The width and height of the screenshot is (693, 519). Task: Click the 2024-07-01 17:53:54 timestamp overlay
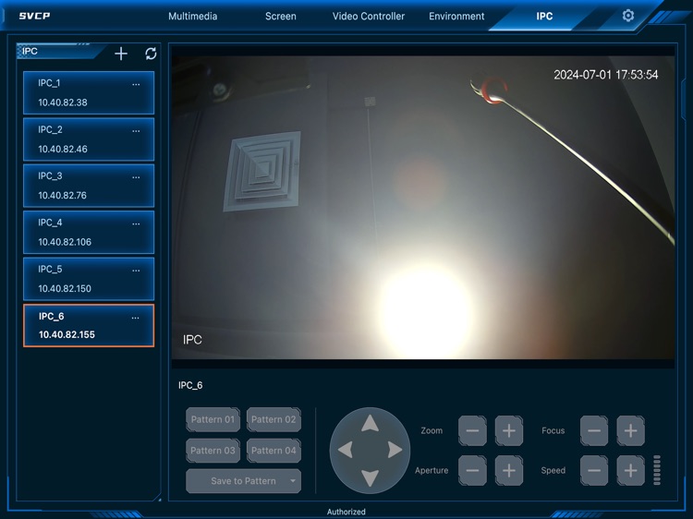coord(605,75)
